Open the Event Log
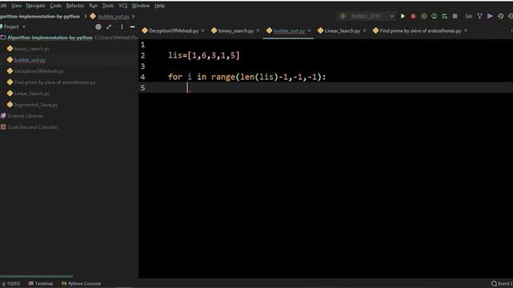Screen dimensions: 513x288 pyautogui.click(x=503, y=284)
